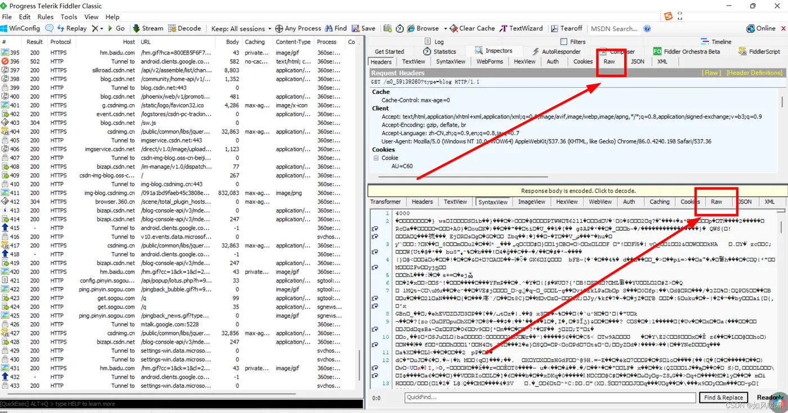
Task: Sort sessions by Body column header
Action: click(232, 42)
